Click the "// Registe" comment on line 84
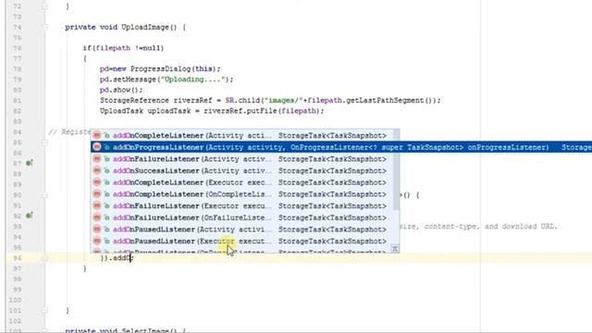The image size is (592, 333). coord(69,131)
